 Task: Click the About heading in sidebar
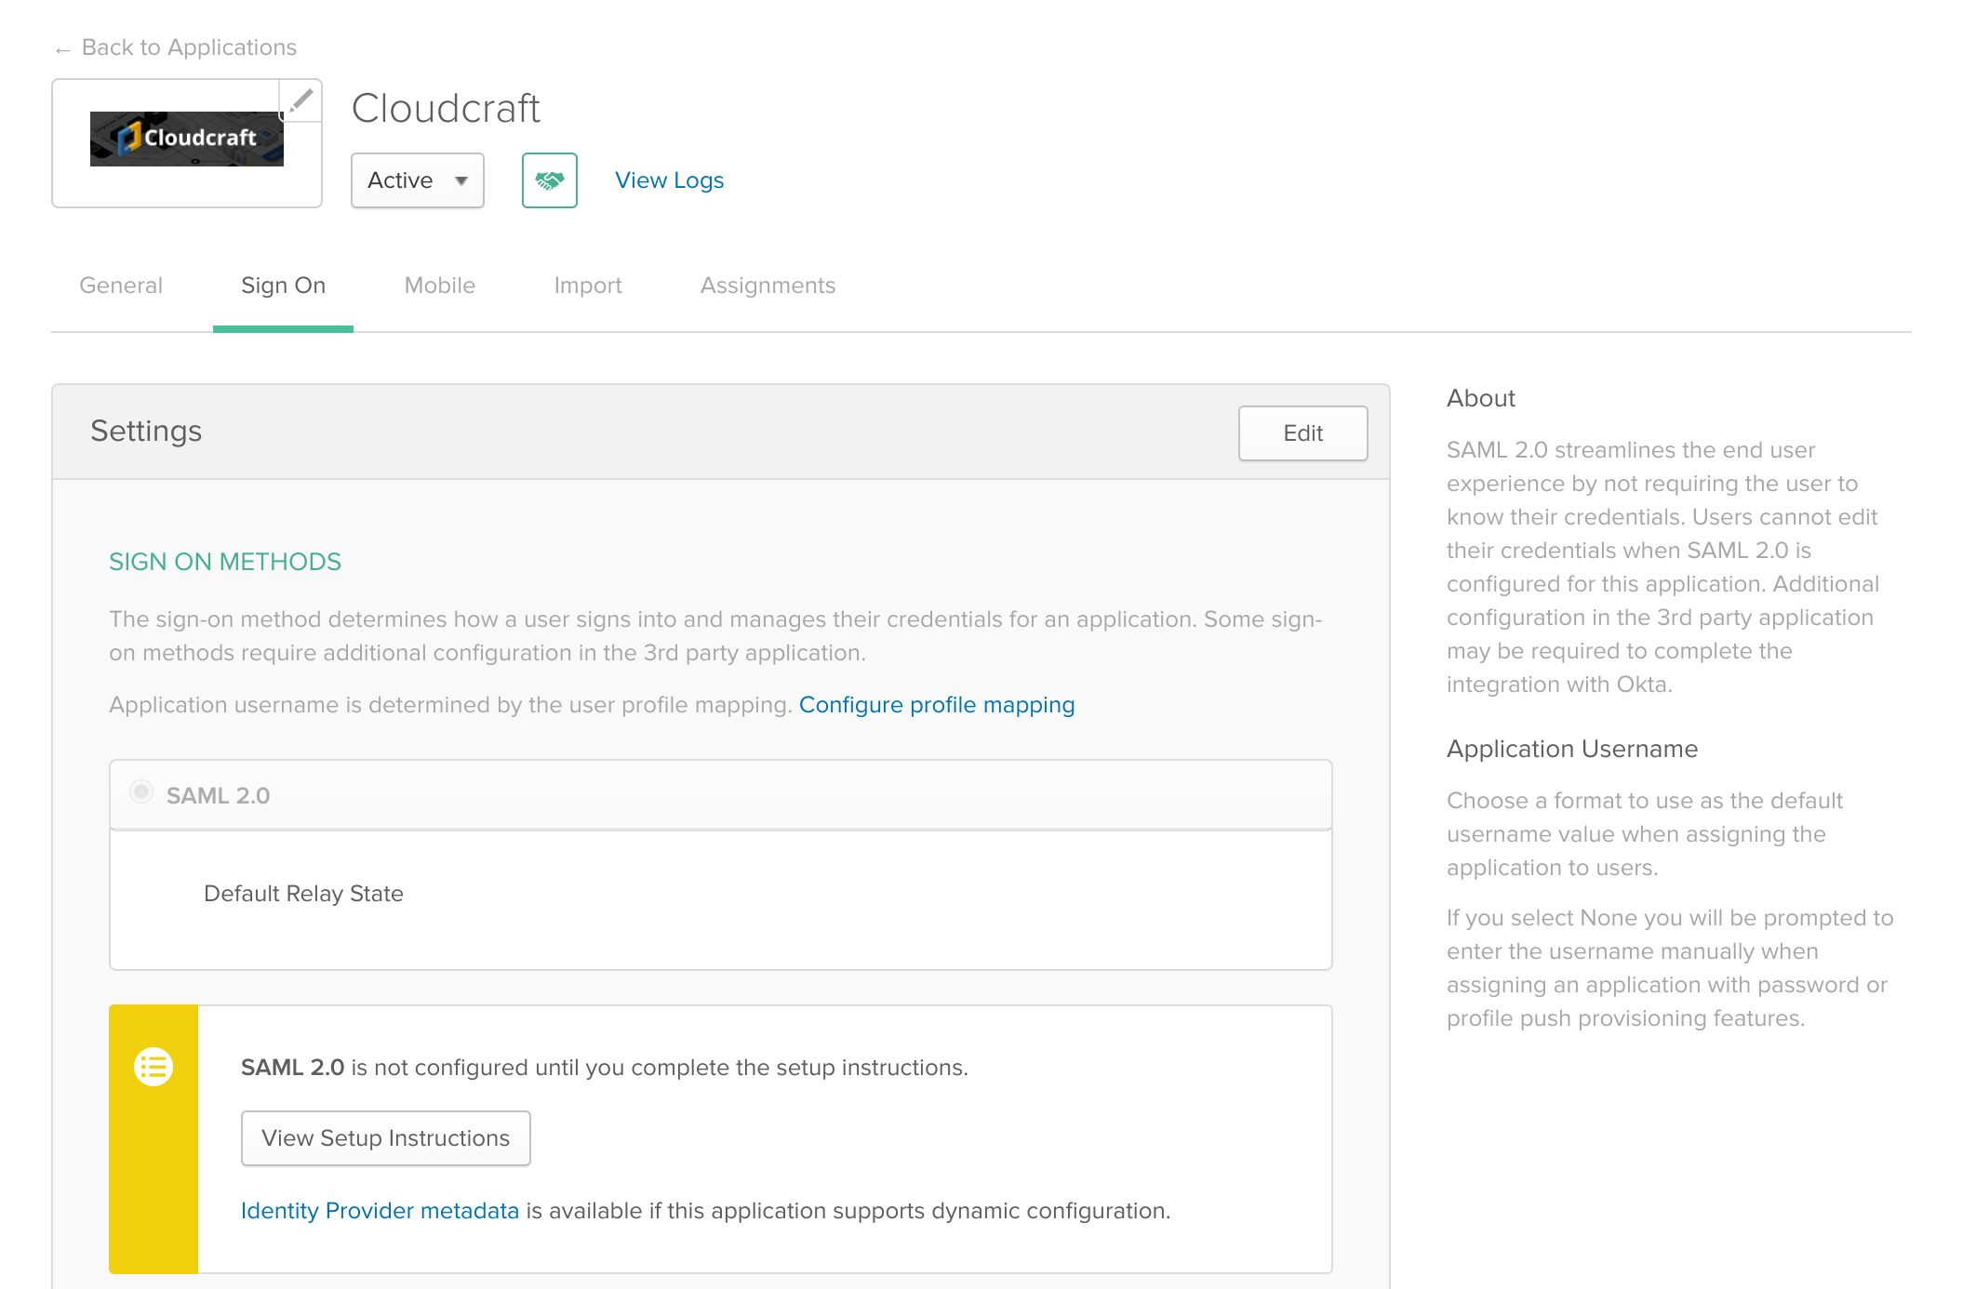tap(1481, 398)
